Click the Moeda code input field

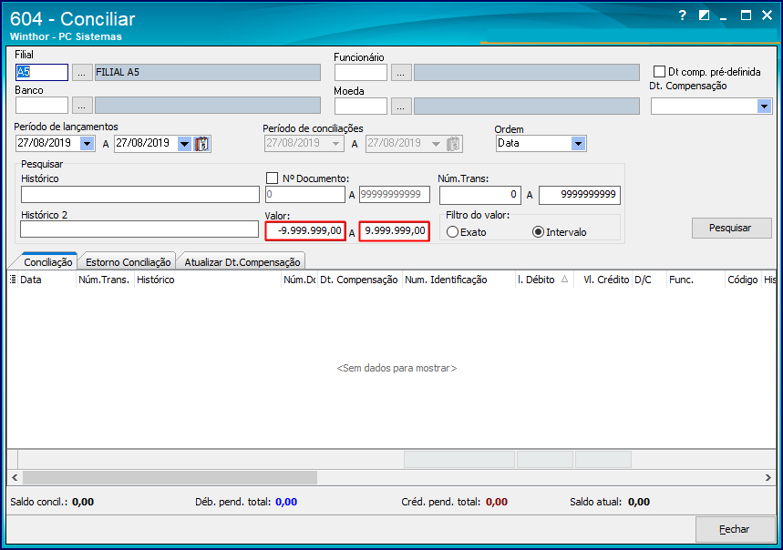click(361, 106)
